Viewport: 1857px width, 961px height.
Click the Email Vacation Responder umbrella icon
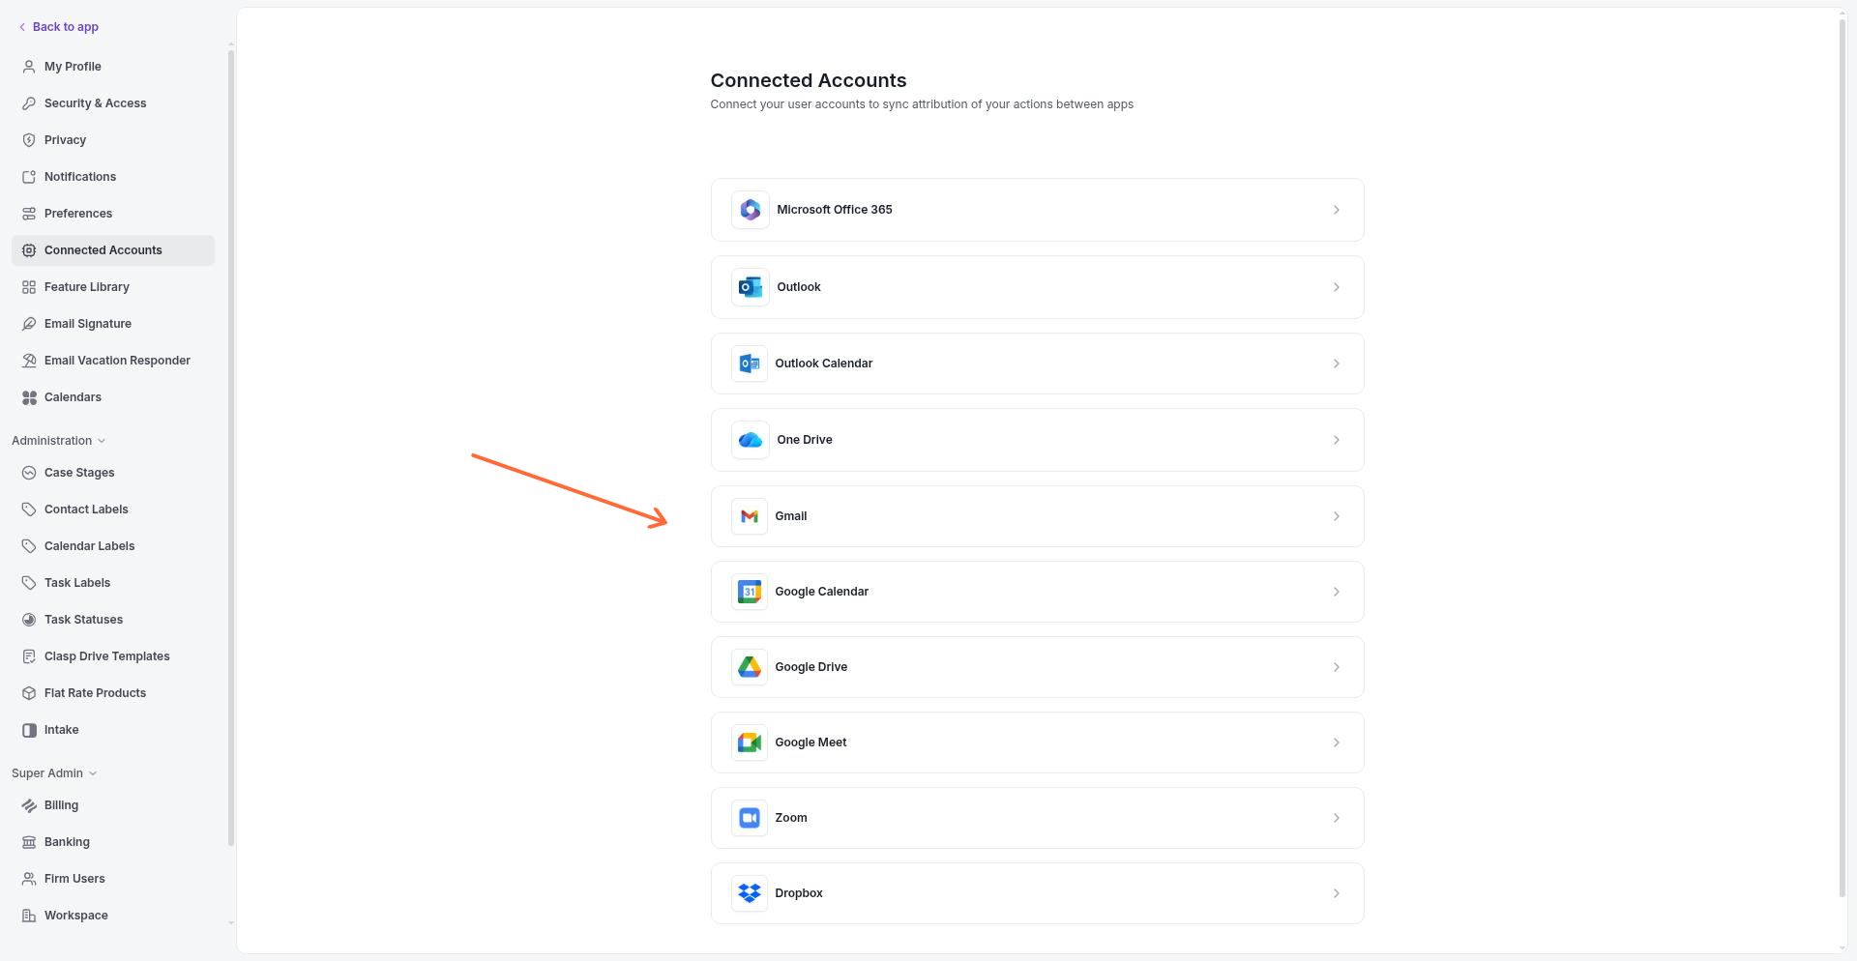tap(29, 361)
